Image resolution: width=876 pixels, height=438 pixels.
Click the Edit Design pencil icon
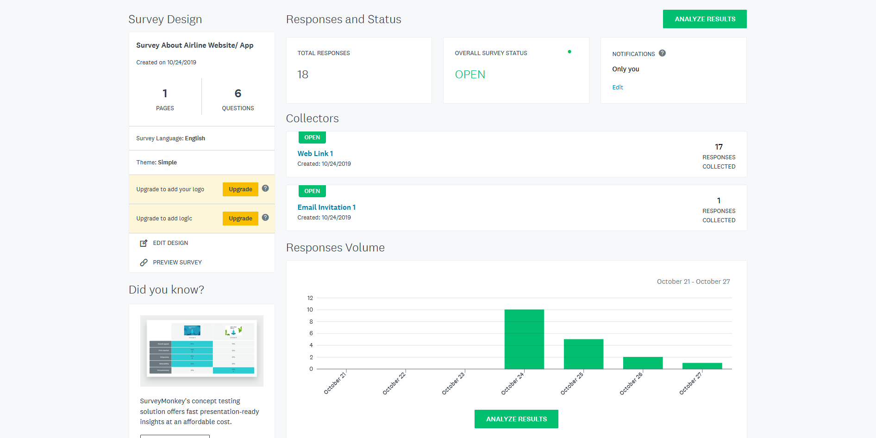tap(144, 243)
